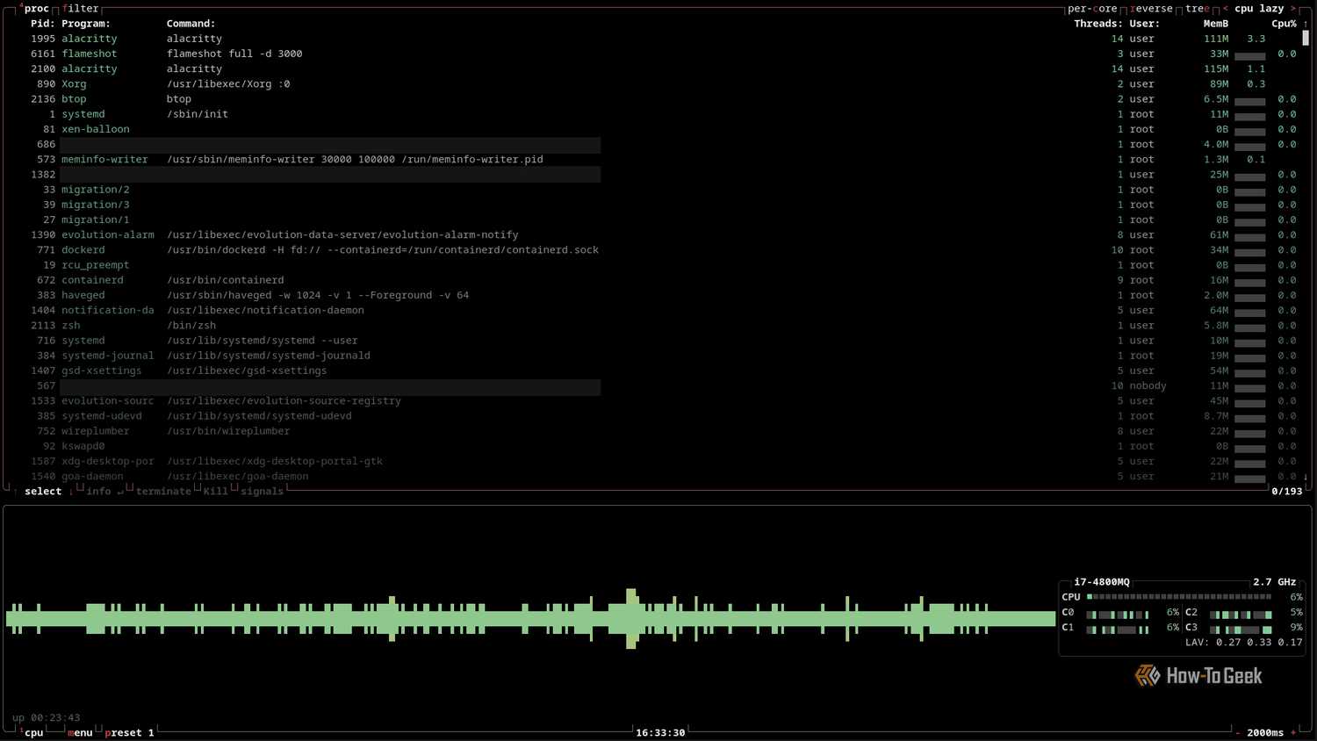Decrease update interval with minus

[x=1238, y=733]
